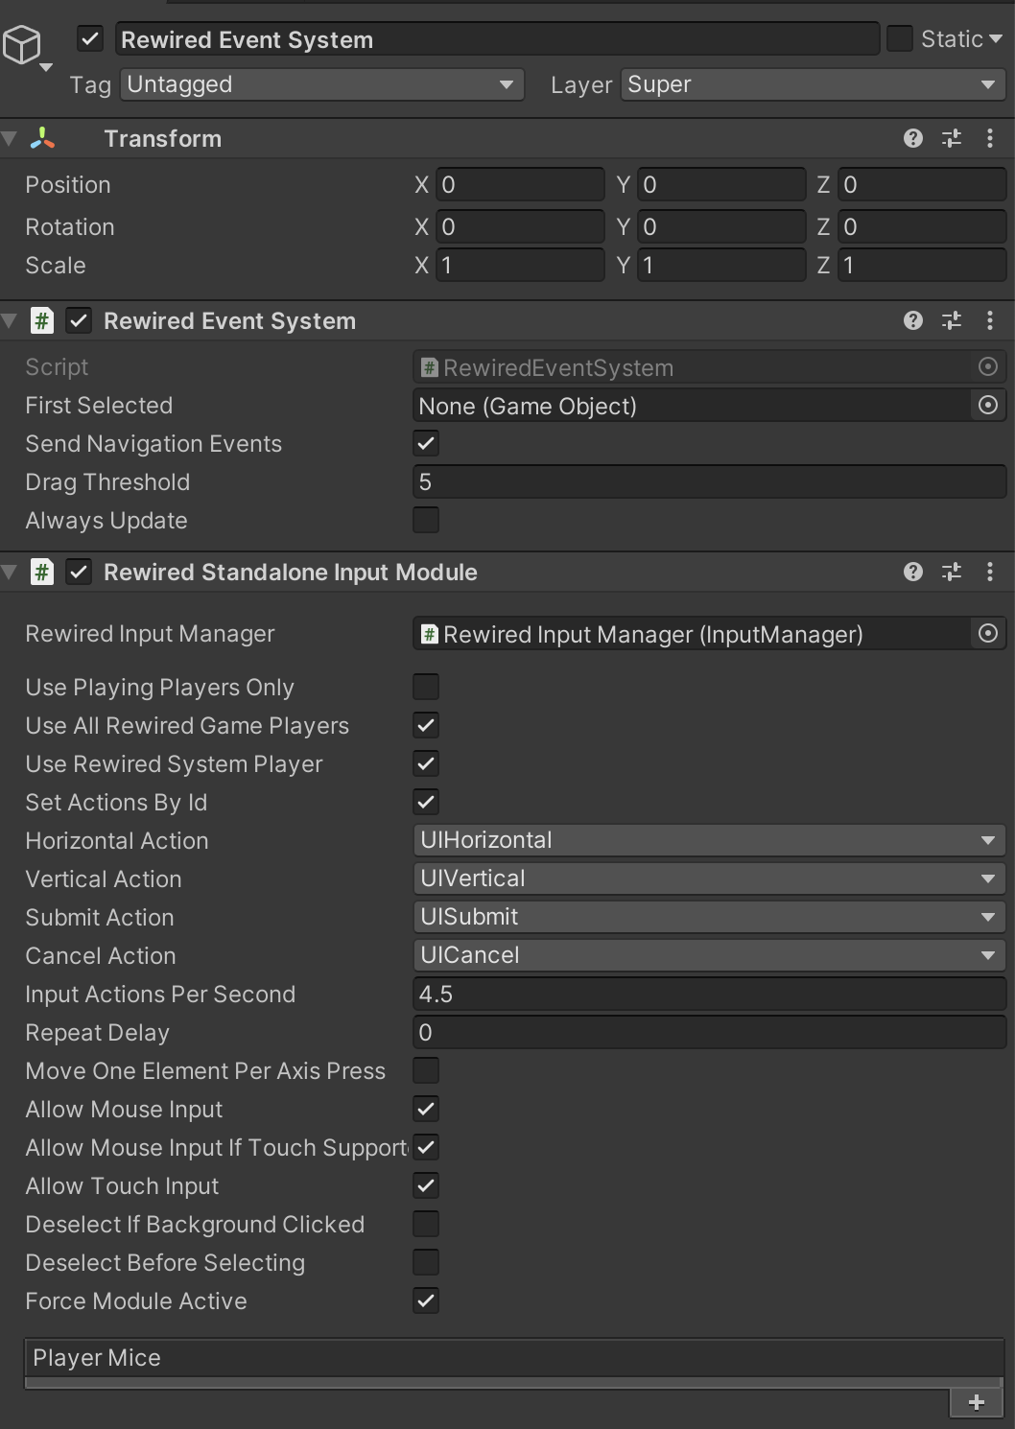Click the Drag Threshold field
The image size is (1015, 1429).
pos(709,481)
